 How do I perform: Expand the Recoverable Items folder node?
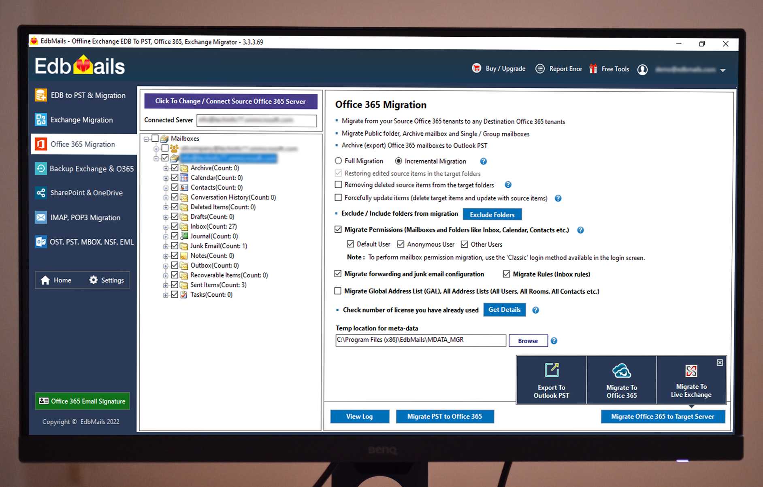166,276
